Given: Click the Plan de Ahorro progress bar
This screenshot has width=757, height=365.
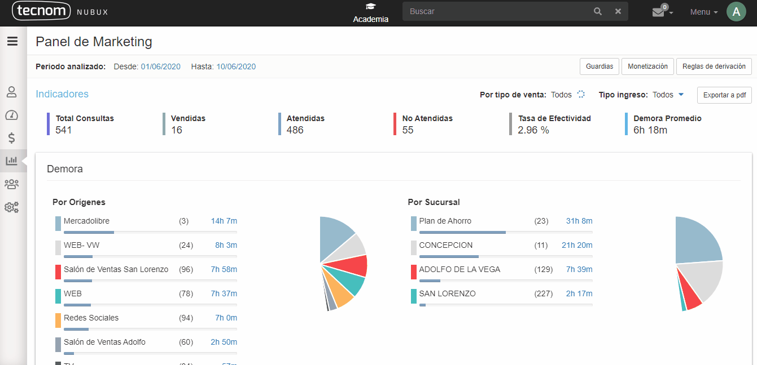Looking at the screenshot, I should [506, 232].
